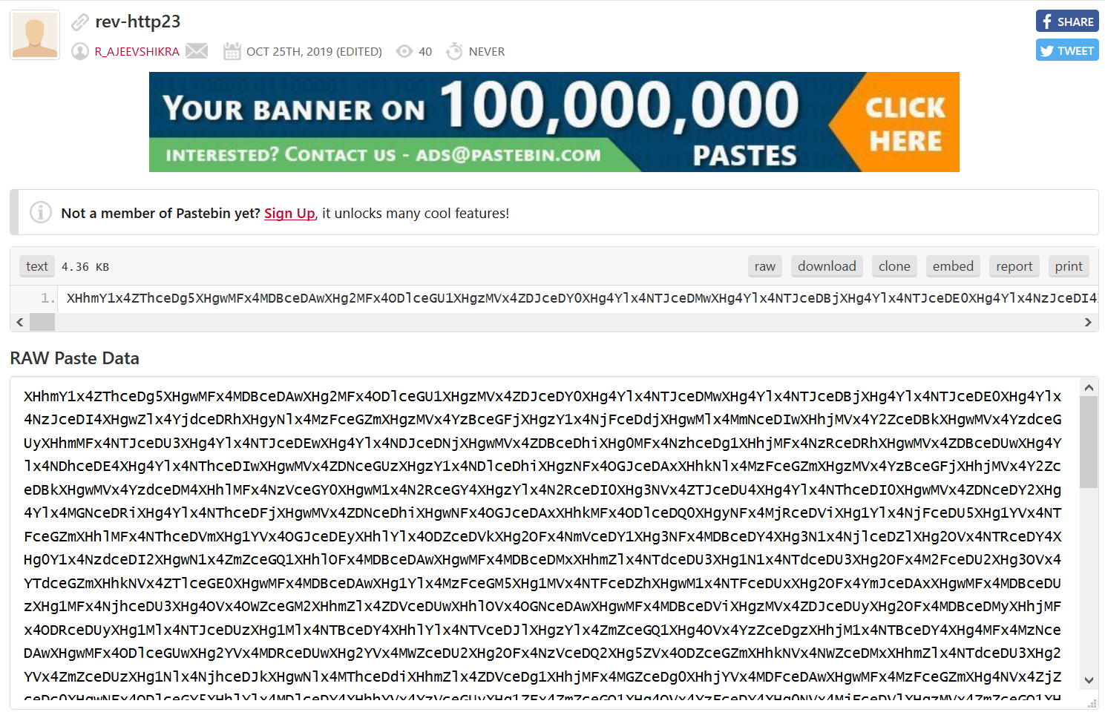
Task: Click the down arrow of the raw data scrollbar
Action: coord(1089,680)
